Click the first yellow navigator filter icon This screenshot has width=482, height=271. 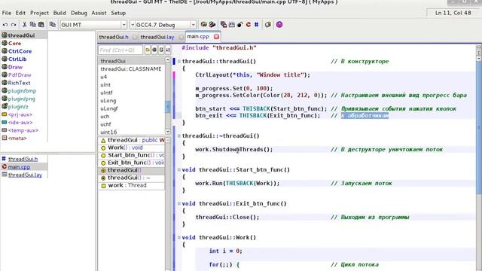148,50
